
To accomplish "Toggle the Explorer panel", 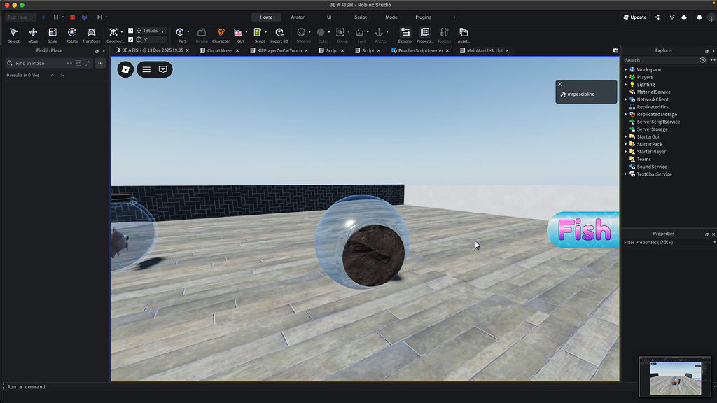I will [x=405, y=32].
